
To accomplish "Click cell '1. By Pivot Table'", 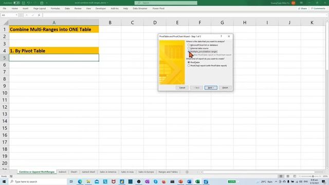I will point(54,50).
